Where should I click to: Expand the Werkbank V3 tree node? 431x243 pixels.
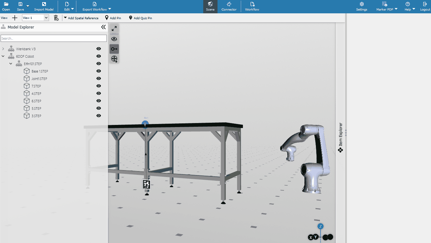coord(3,49)
